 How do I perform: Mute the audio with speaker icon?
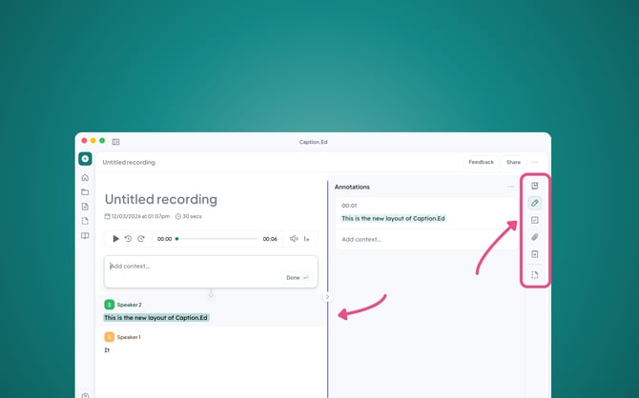[294, 239]
